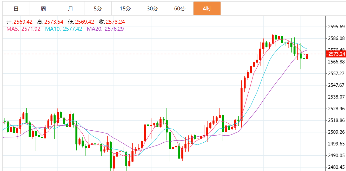Click the active orange 4时 tab
The width and height of the screenshot is (346, 171).
click(207, 9)
